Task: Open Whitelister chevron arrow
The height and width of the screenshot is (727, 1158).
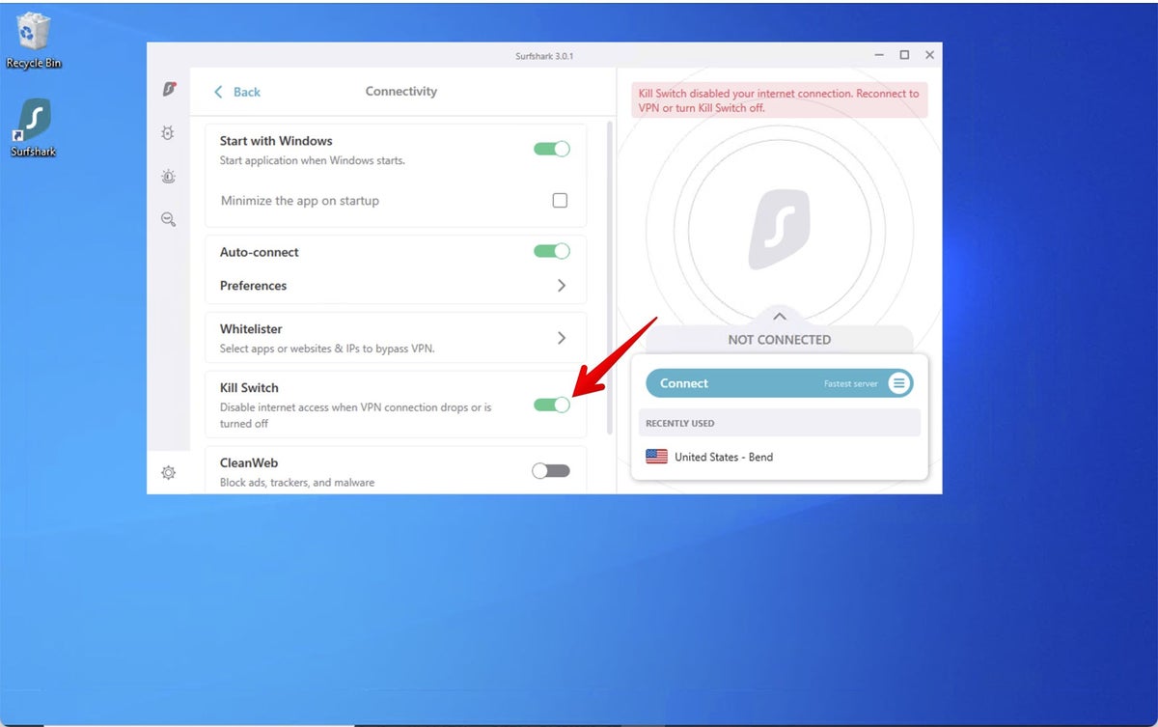Action: coord(562,338)
